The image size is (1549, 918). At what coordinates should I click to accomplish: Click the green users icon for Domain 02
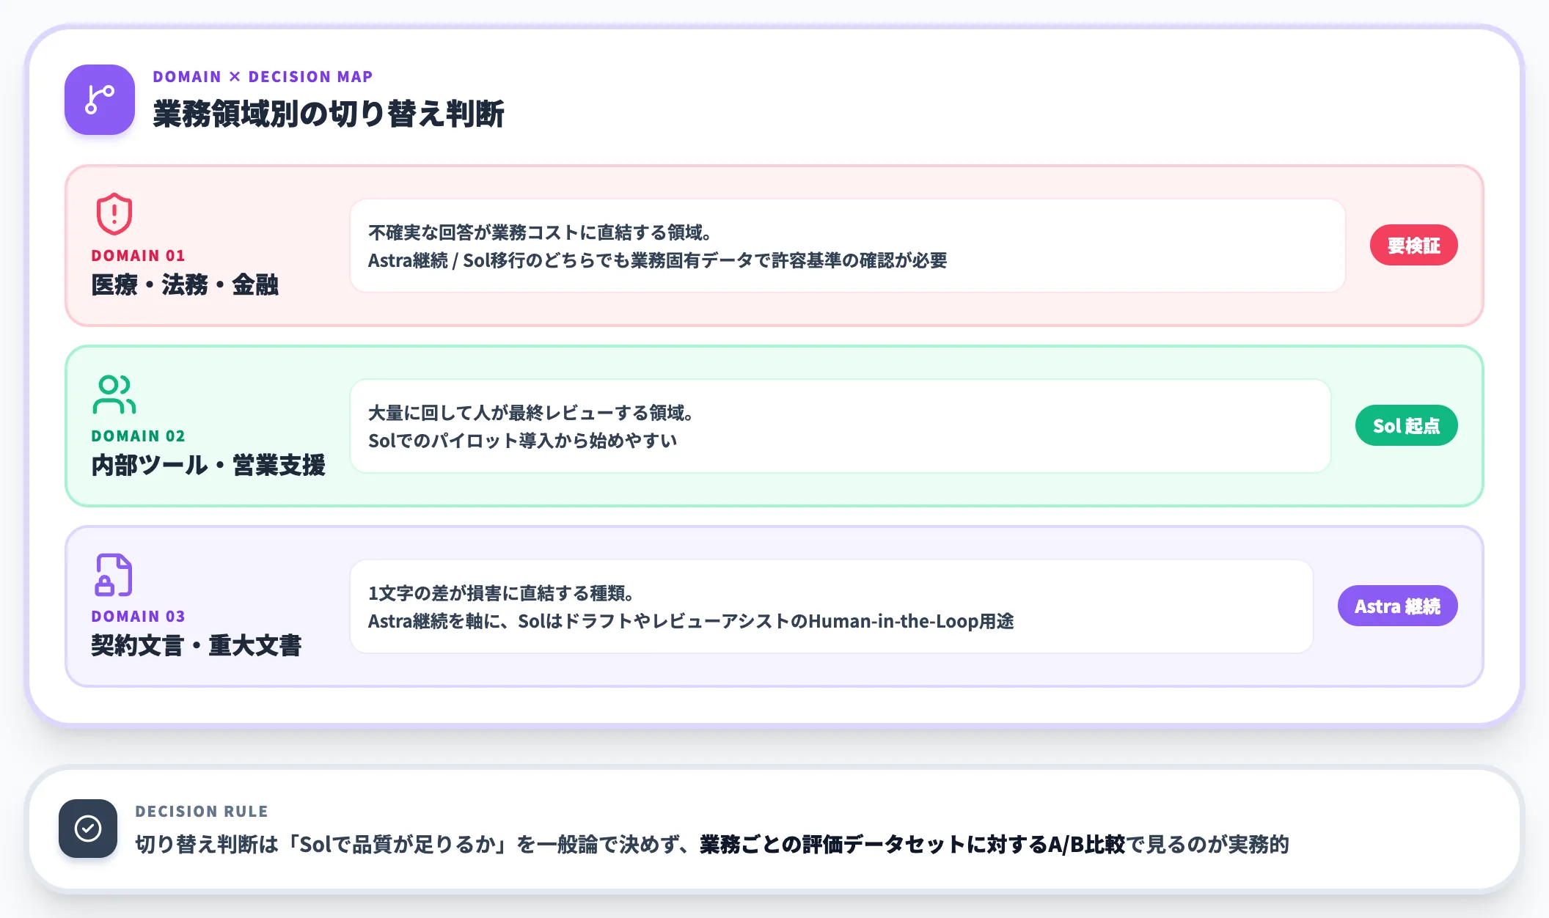coord(114,394)
